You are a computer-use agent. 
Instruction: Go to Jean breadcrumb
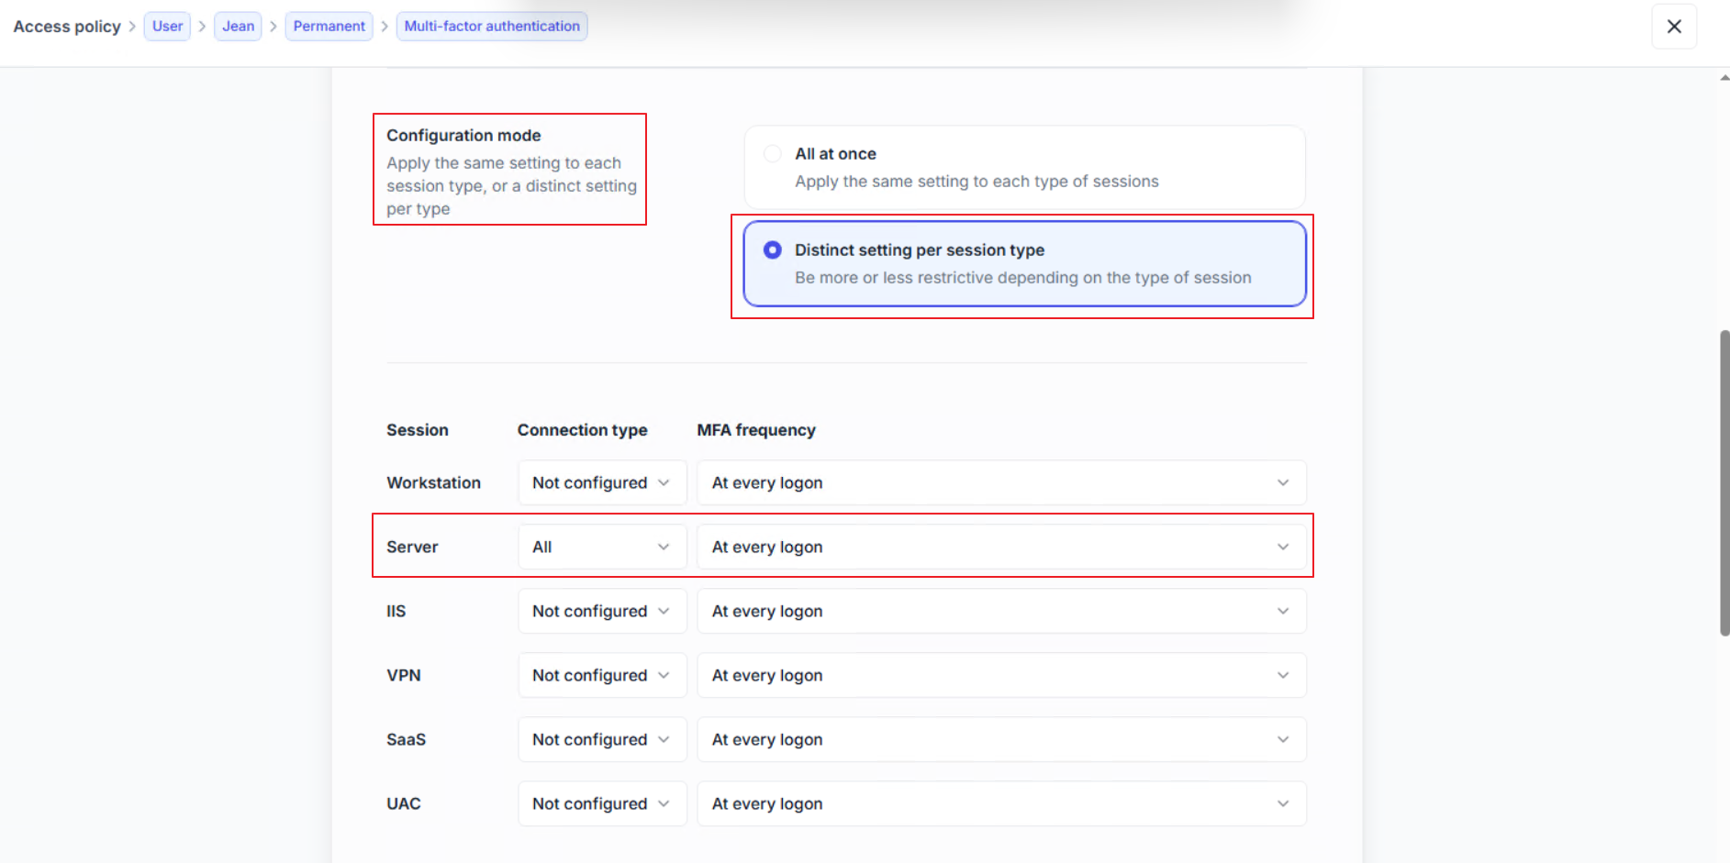pyautogui.click(x=238, y=27)
